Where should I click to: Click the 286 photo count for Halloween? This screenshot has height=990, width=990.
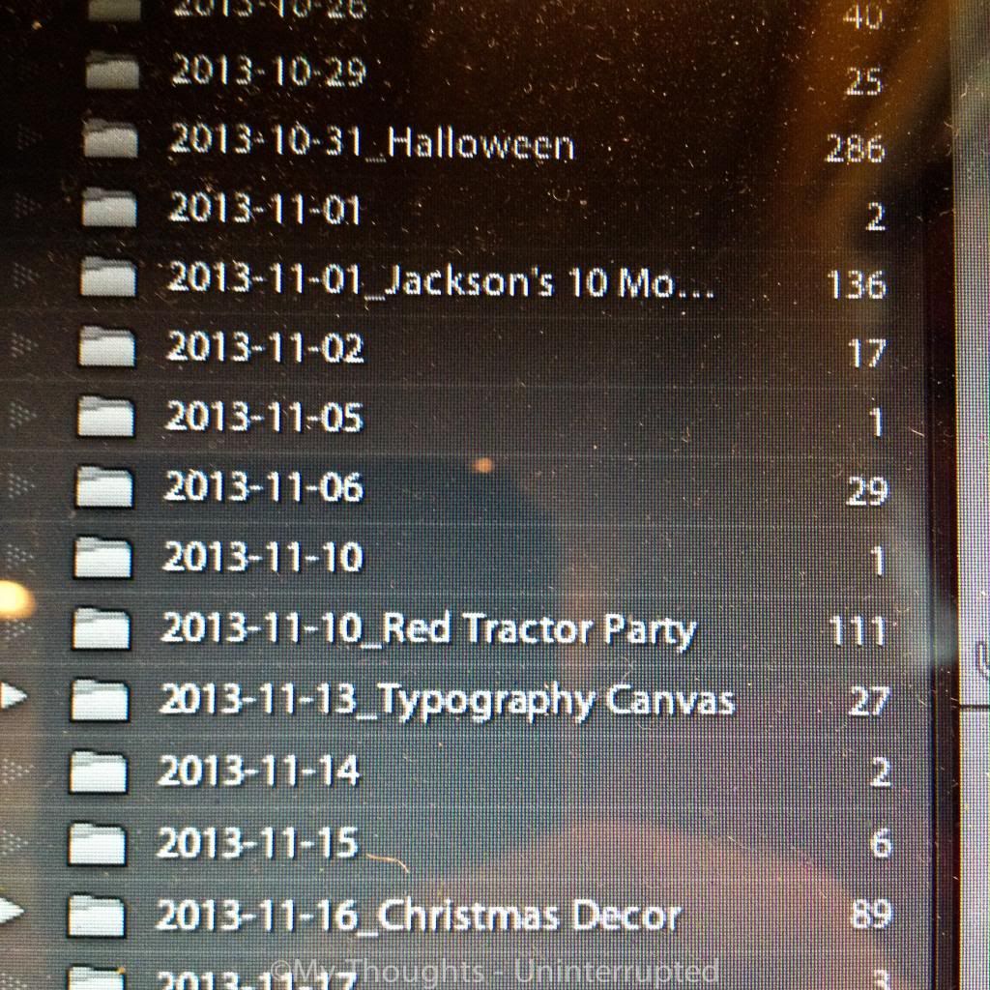(855, 150)
